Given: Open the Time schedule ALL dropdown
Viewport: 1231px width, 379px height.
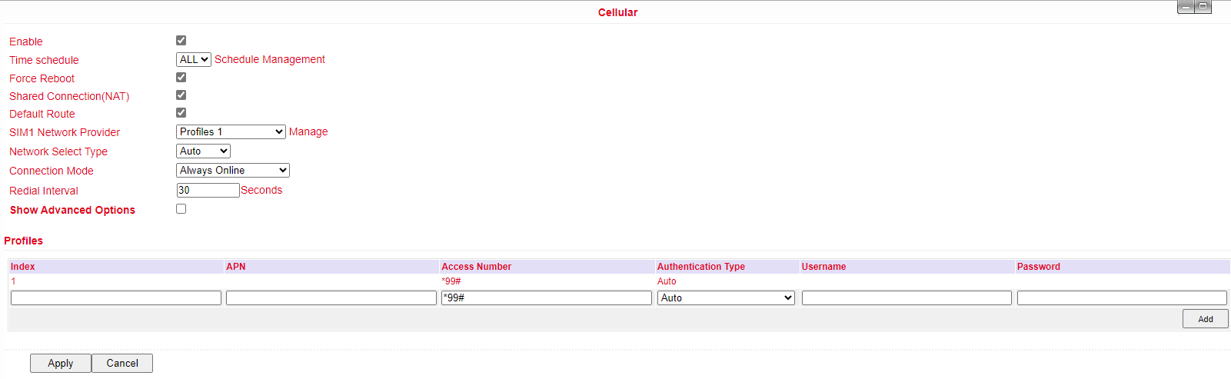Looking at the screenshot, I should [194, 60].
